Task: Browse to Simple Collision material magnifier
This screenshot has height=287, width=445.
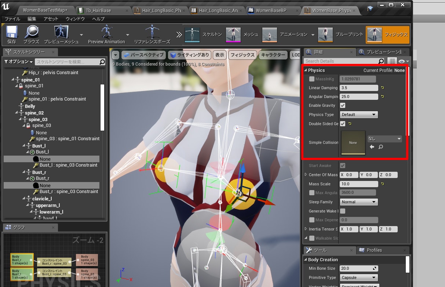Action: [381, 147]
